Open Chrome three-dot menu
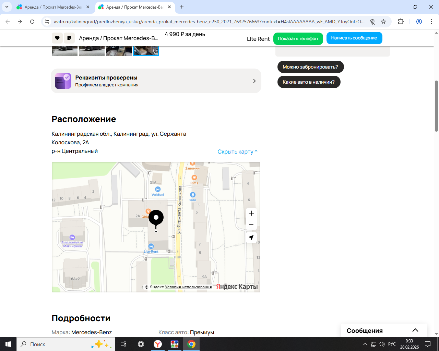The height and width of the screenshot is (351, 439). pyautogui.click(x=431, y=22)
